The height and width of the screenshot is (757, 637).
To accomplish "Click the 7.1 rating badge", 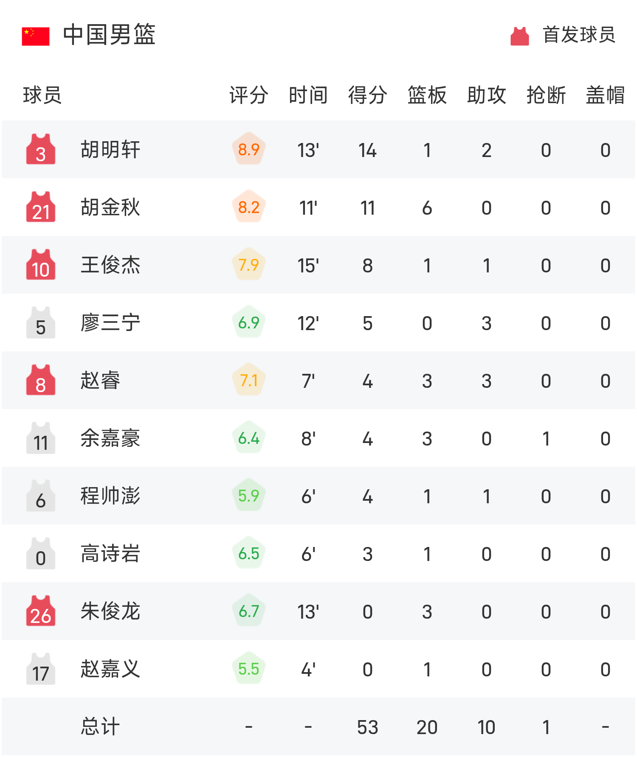I will click(249, 380).
